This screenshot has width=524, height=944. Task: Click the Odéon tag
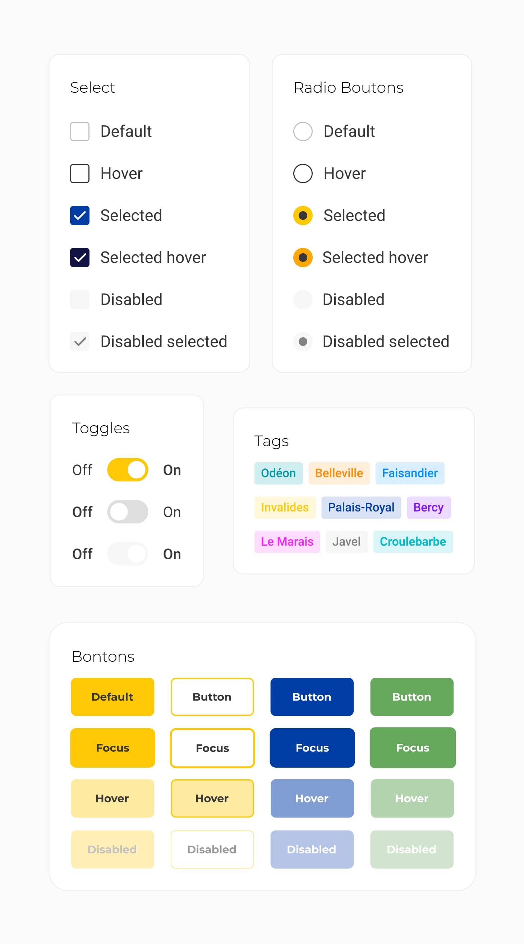pos(278,473)
